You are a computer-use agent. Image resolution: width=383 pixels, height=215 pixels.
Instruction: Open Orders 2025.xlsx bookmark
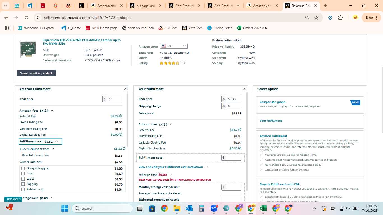pos(252,28)
